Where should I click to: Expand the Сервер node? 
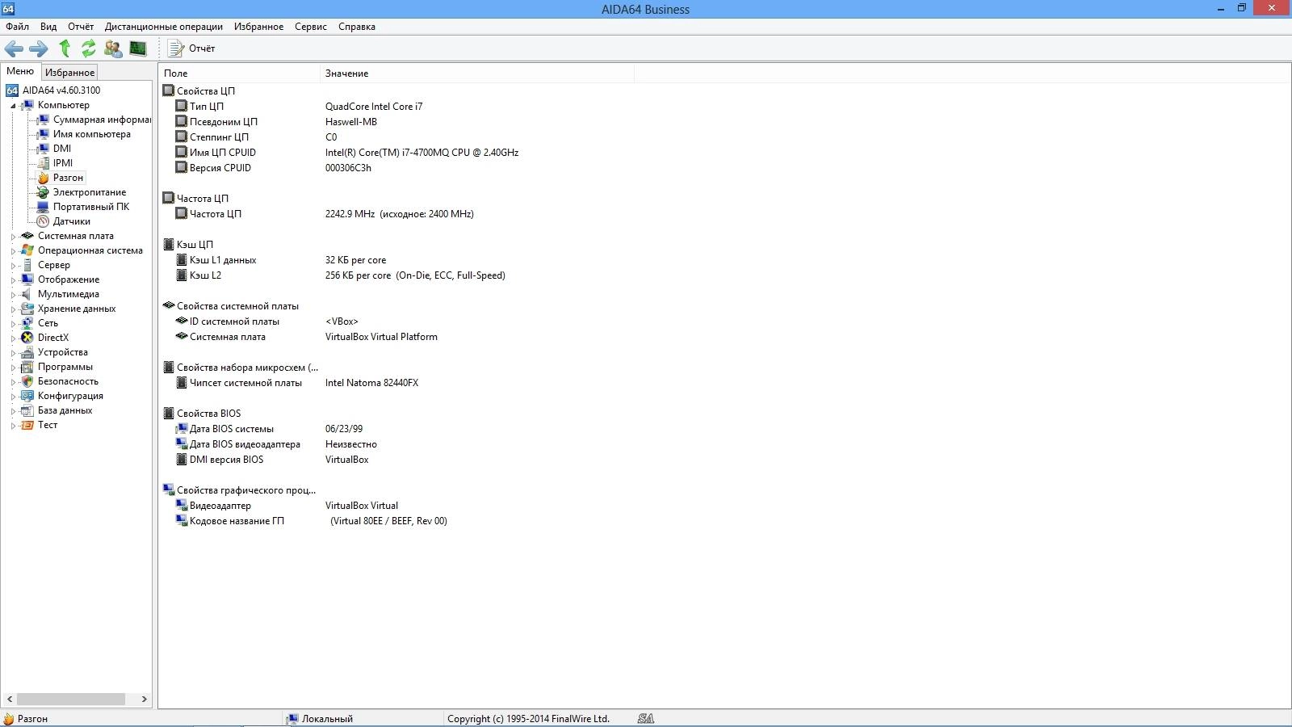point(13,266)
